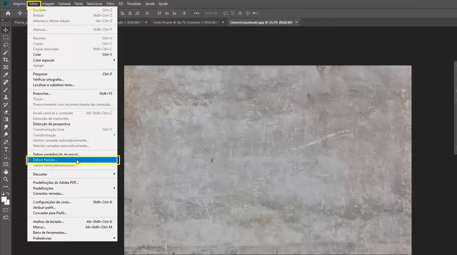Image resolution: width=457 pixels, height=255 pixels.
Task: Close the CimentoQueimado.jpg tab
Action: [x=296, y=22]
